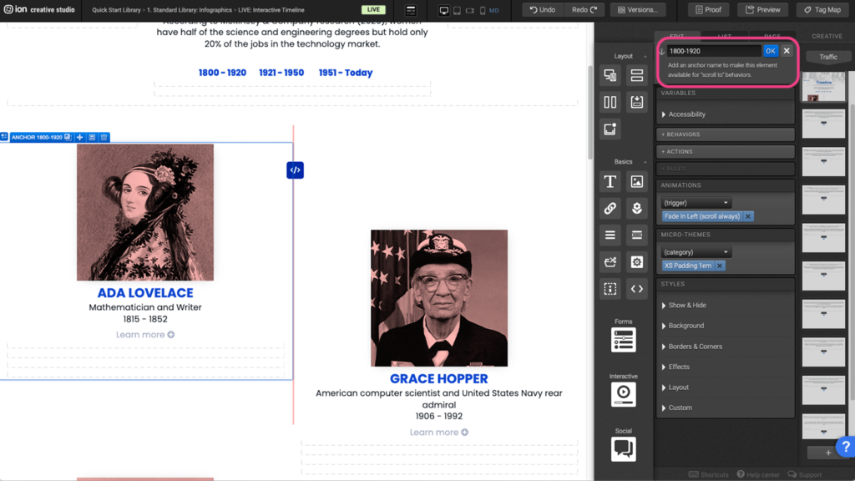Select the Text element tool in Basics
The width and height of the screenshot is (855, 481).
[x=610, y=181]
